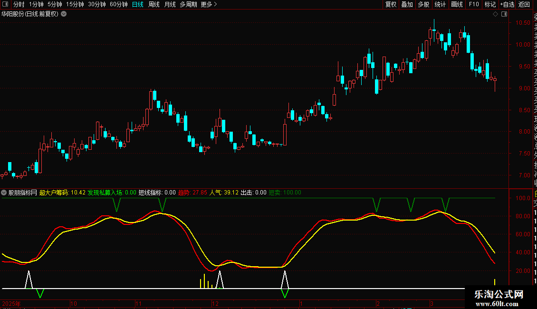Switch to the 分时 tab
Screen dimensions: 537x309
coord(19,4)
